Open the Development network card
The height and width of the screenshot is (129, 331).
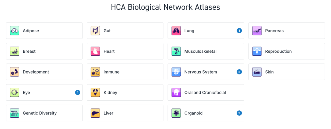44,72
